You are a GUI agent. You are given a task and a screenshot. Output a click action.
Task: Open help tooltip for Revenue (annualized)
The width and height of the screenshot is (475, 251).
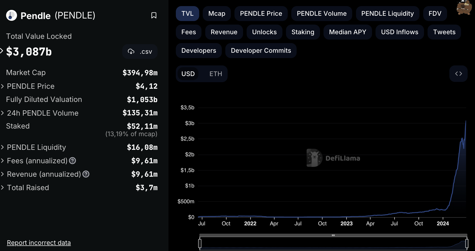[86, 174]
